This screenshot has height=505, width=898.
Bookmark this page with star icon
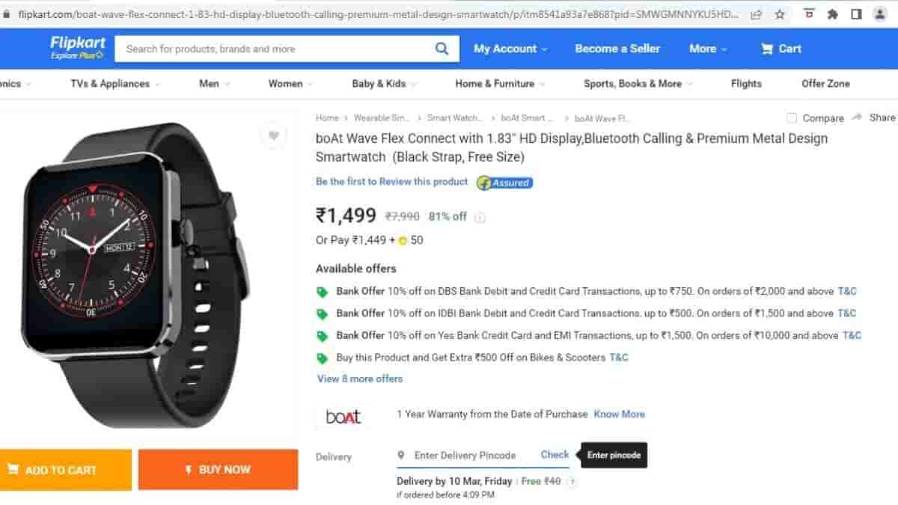(780, 14)
